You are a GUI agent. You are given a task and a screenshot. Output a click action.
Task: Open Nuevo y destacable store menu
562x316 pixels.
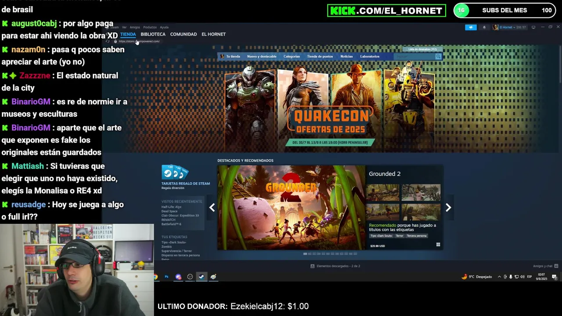coord(262,57)
